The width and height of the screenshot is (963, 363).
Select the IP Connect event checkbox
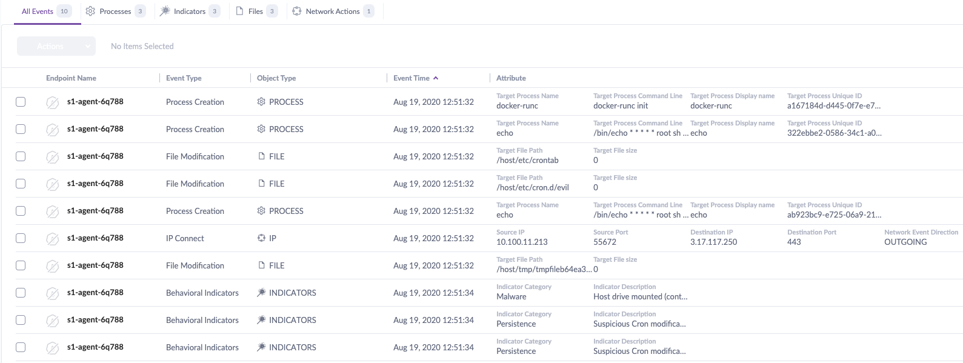coord(21,238)
